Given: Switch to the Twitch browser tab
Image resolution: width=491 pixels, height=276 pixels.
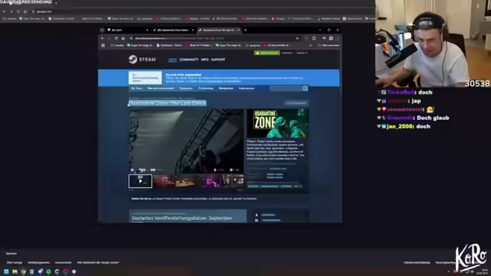Looking at the screenshot, I should click(x=127, y=30).
